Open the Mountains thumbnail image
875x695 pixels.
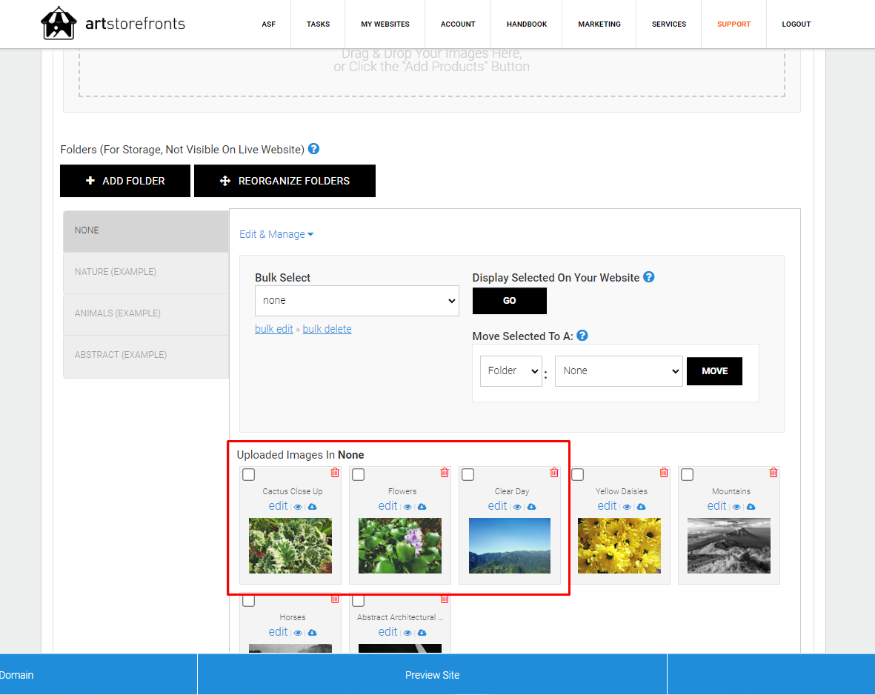click(x=729, y=546)
